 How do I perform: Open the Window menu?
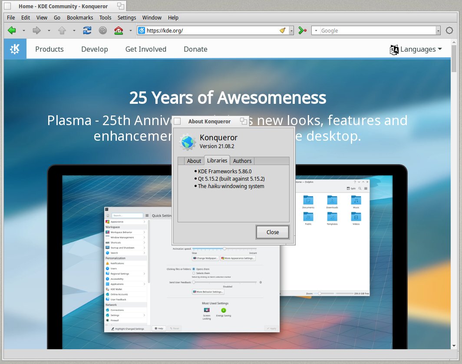pyautogui.click(x=152, y=18)
